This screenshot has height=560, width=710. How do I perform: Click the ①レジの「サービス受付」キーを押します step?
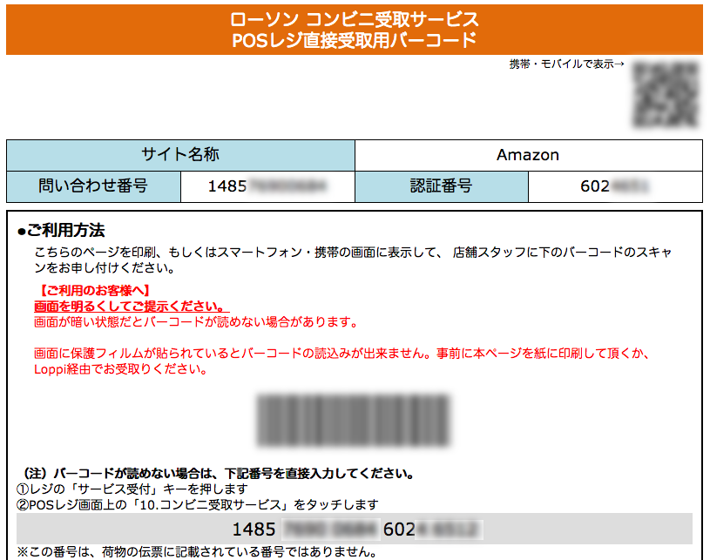pyautogui.click(x=132, y=489)
